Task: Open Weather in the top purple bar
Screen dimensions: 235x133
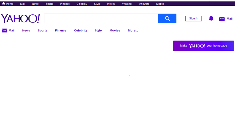Action: coord(127,4)
